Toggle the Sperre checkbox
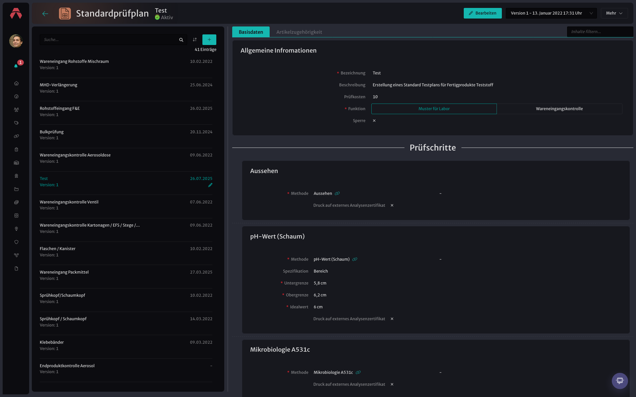636x397 pixels. point(374,121)
